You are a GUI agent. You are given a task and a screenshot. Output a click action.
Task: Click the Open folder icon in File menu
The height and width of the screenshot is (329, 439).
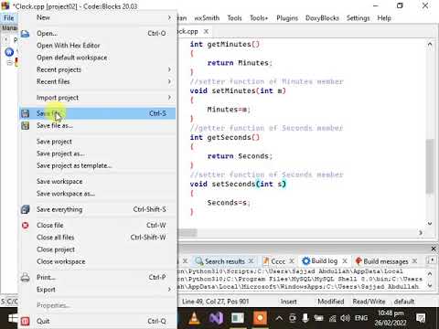(25, 34)
